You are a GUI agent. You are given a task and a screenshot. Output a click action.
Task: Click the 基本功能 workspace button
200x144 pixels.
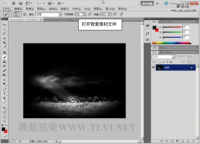[147, 4]
